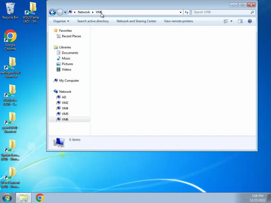Open the recent pages dropdown arrow
271x203 pixels.
(x=65, y=12)
